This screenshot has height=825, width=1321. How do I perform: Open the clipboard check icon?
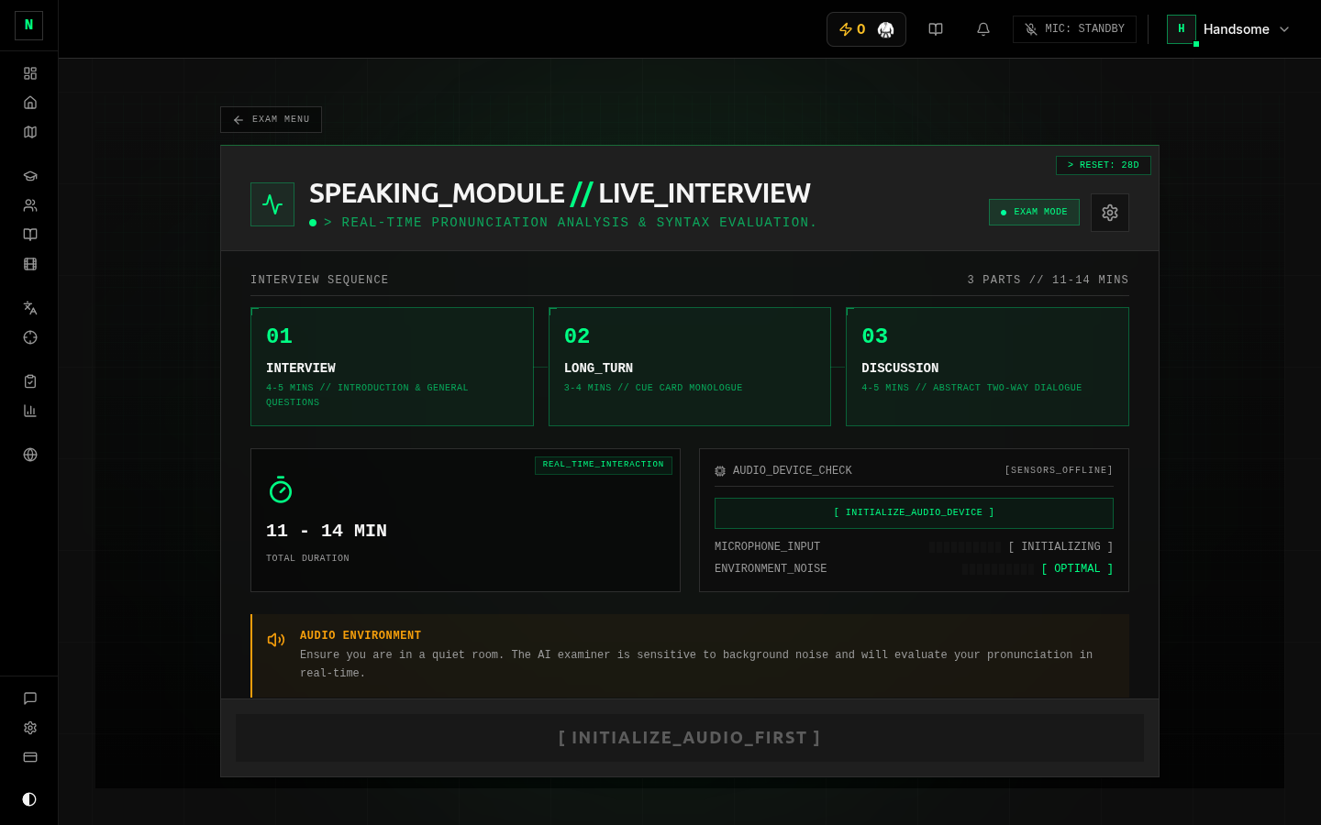click(x=30, y=381)
